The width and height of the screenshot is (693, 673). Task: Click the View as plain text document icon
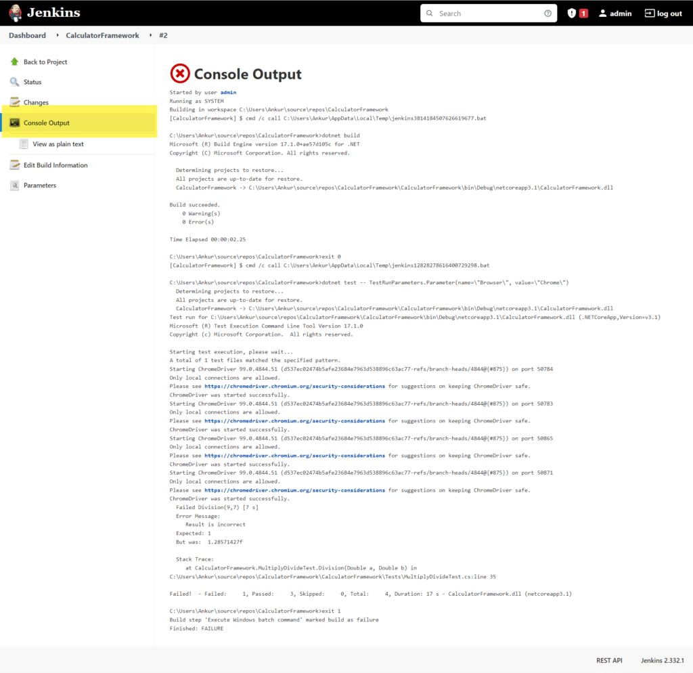point(24,144)
